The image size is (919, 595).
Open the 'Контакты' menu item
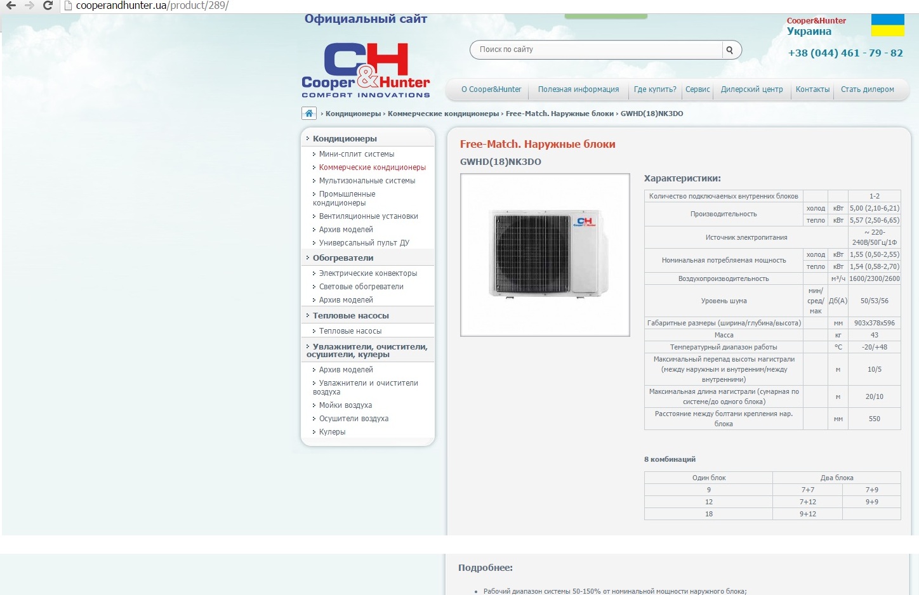click(812, 89)
